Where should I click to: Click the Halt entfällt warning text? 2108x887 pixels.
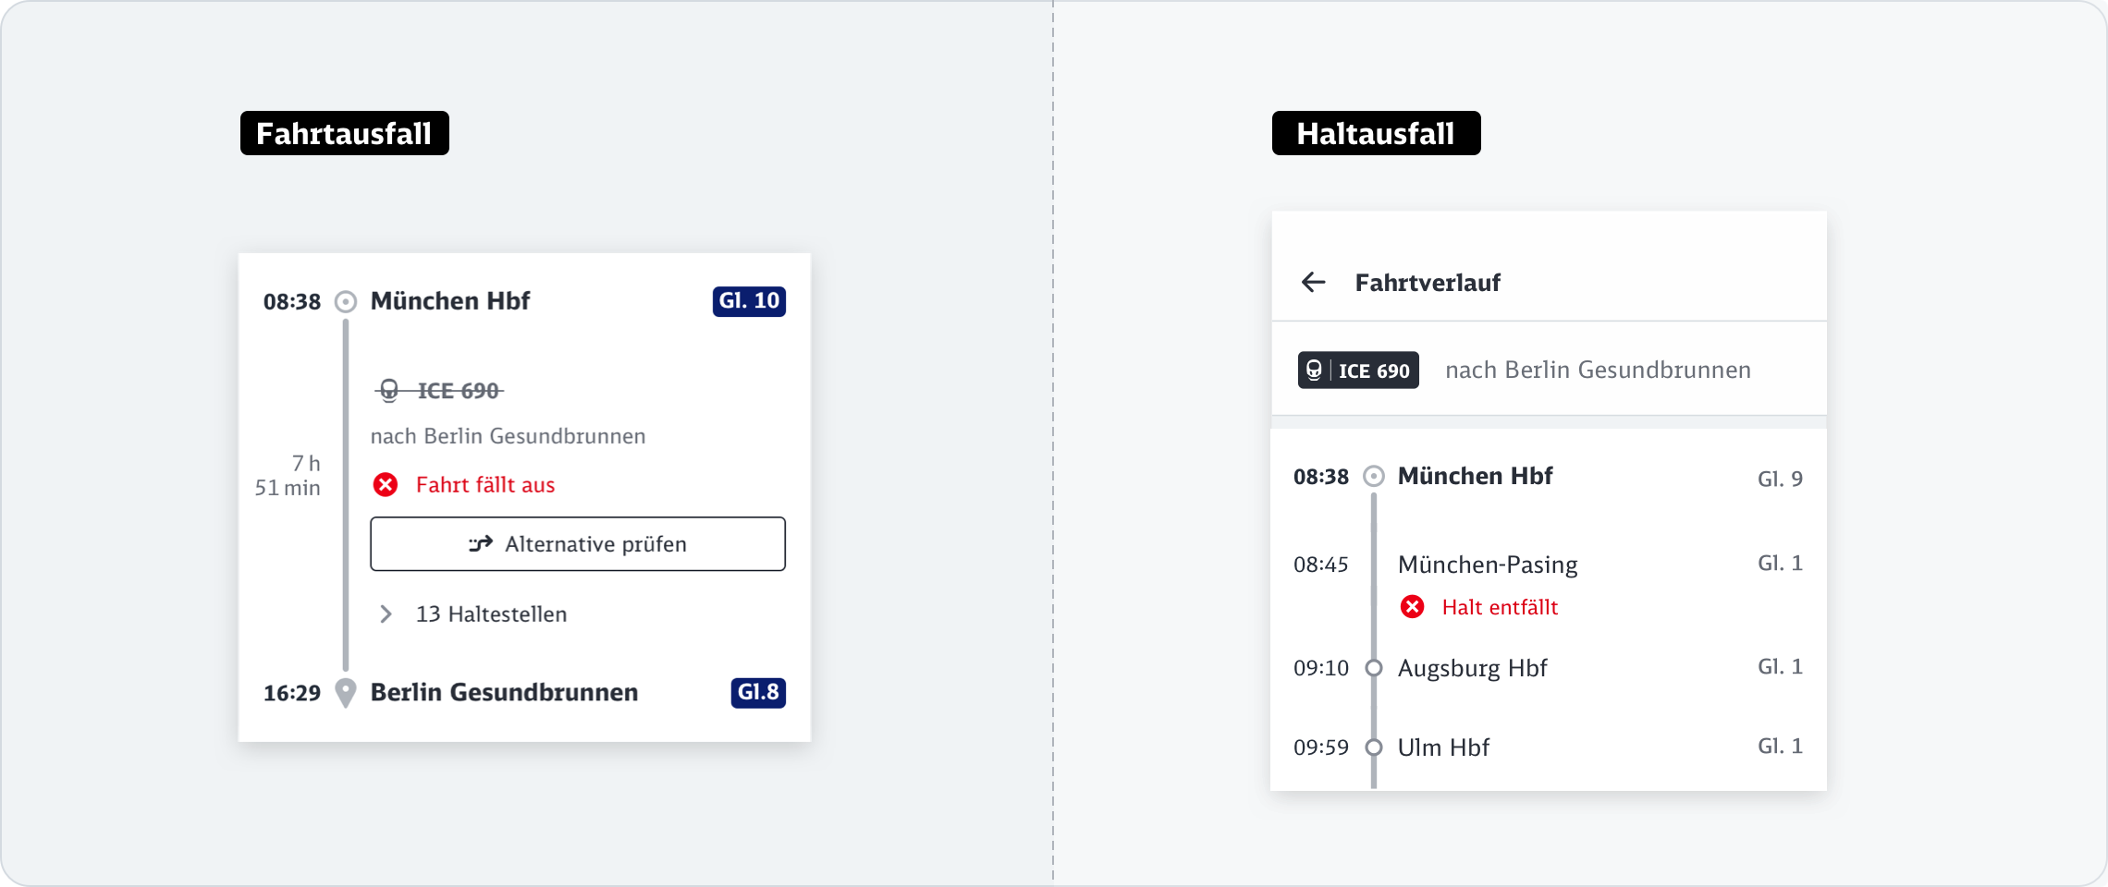click(x=1500, y=607)
